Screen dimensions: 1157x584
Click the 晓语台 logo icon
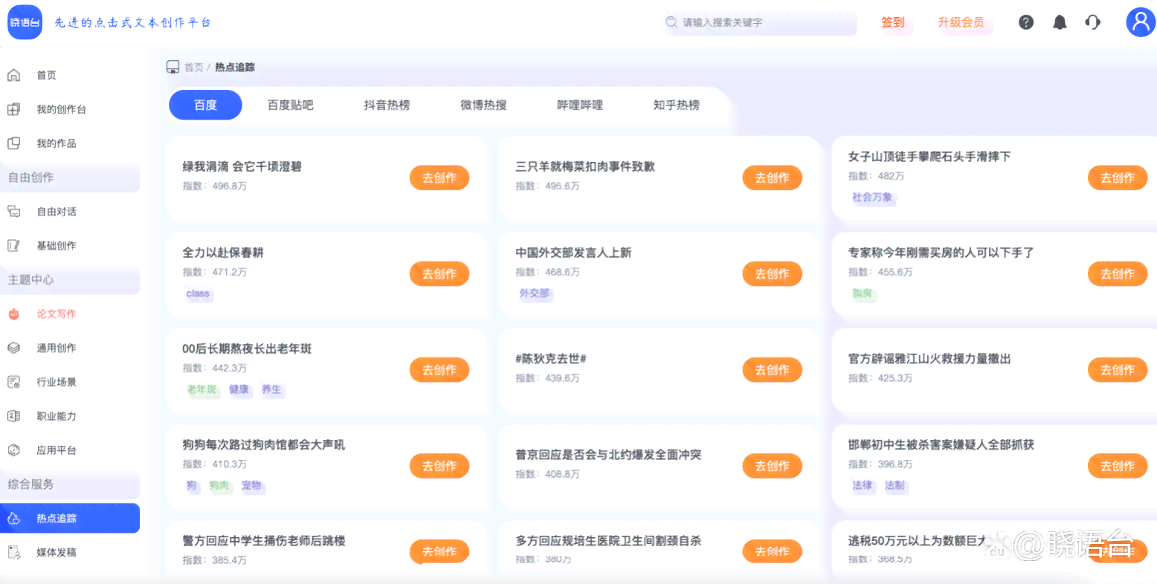click(25, 22)
